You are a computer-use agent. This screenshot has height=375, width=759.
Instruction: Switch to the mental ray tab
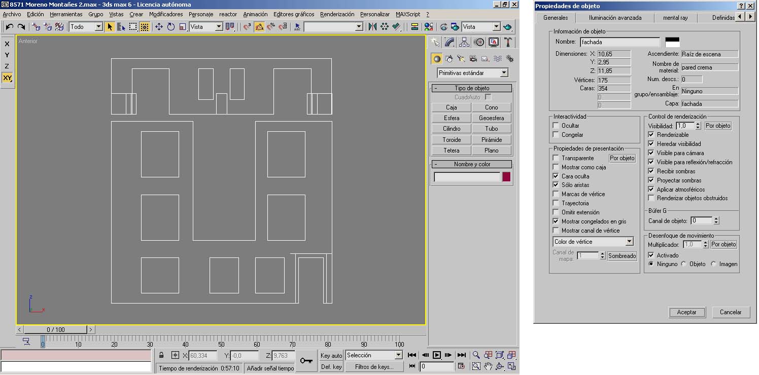[x=675, y=17]
